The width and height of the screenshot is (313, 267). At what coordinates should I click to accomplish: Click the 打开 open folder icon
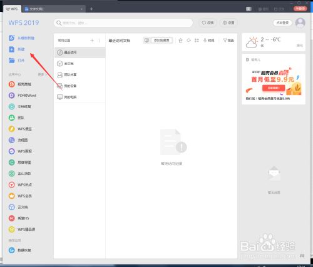point(12,61)
